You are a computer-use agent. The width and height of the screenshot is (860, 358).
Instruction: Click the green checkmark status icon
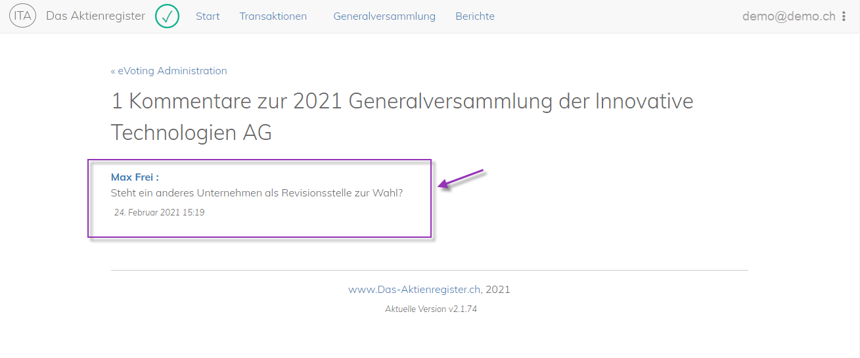pos(168,16)
